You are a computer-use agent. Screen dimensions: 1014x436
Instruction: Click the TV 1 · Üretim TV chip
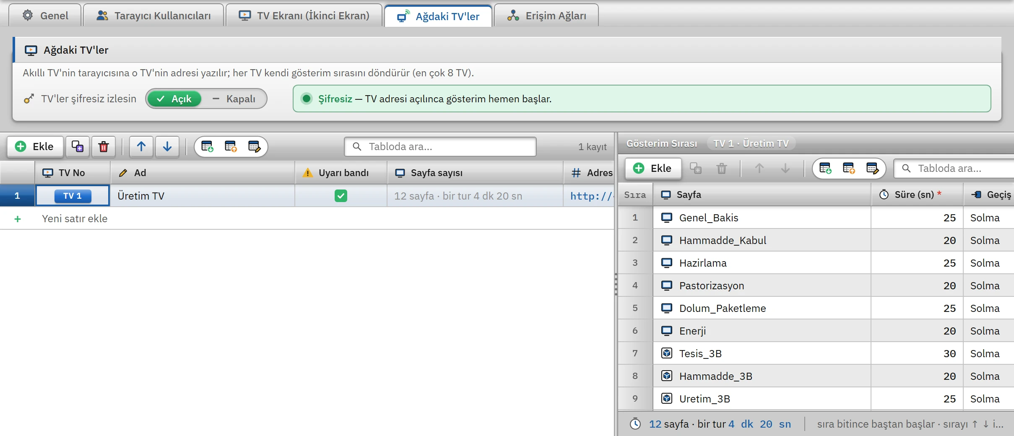[751, 143]
